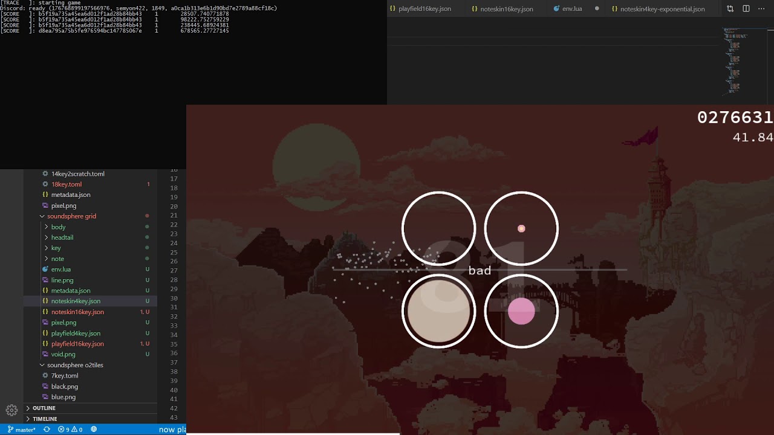774x435 pixels.
Task: Click the score value 0276631 in the game
Action: pos(735,118)
